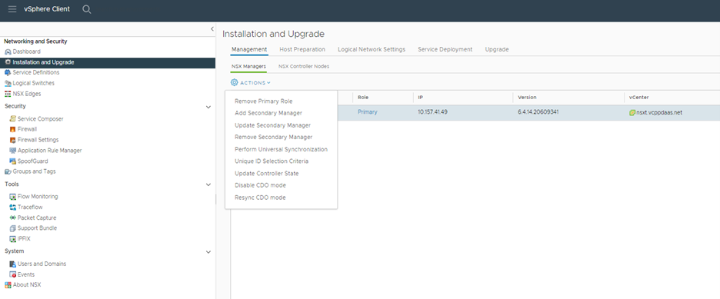Click the Users and Domains icon
This screenshot has width=720, height=299.
pyautogui.click(x=13, y=264)
